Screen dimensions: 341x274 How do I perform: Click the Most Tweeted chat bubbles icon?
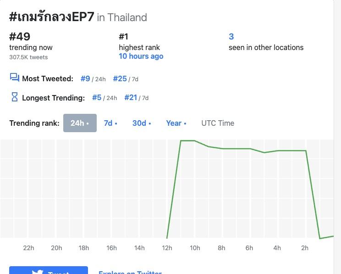[x=14, y=78]
